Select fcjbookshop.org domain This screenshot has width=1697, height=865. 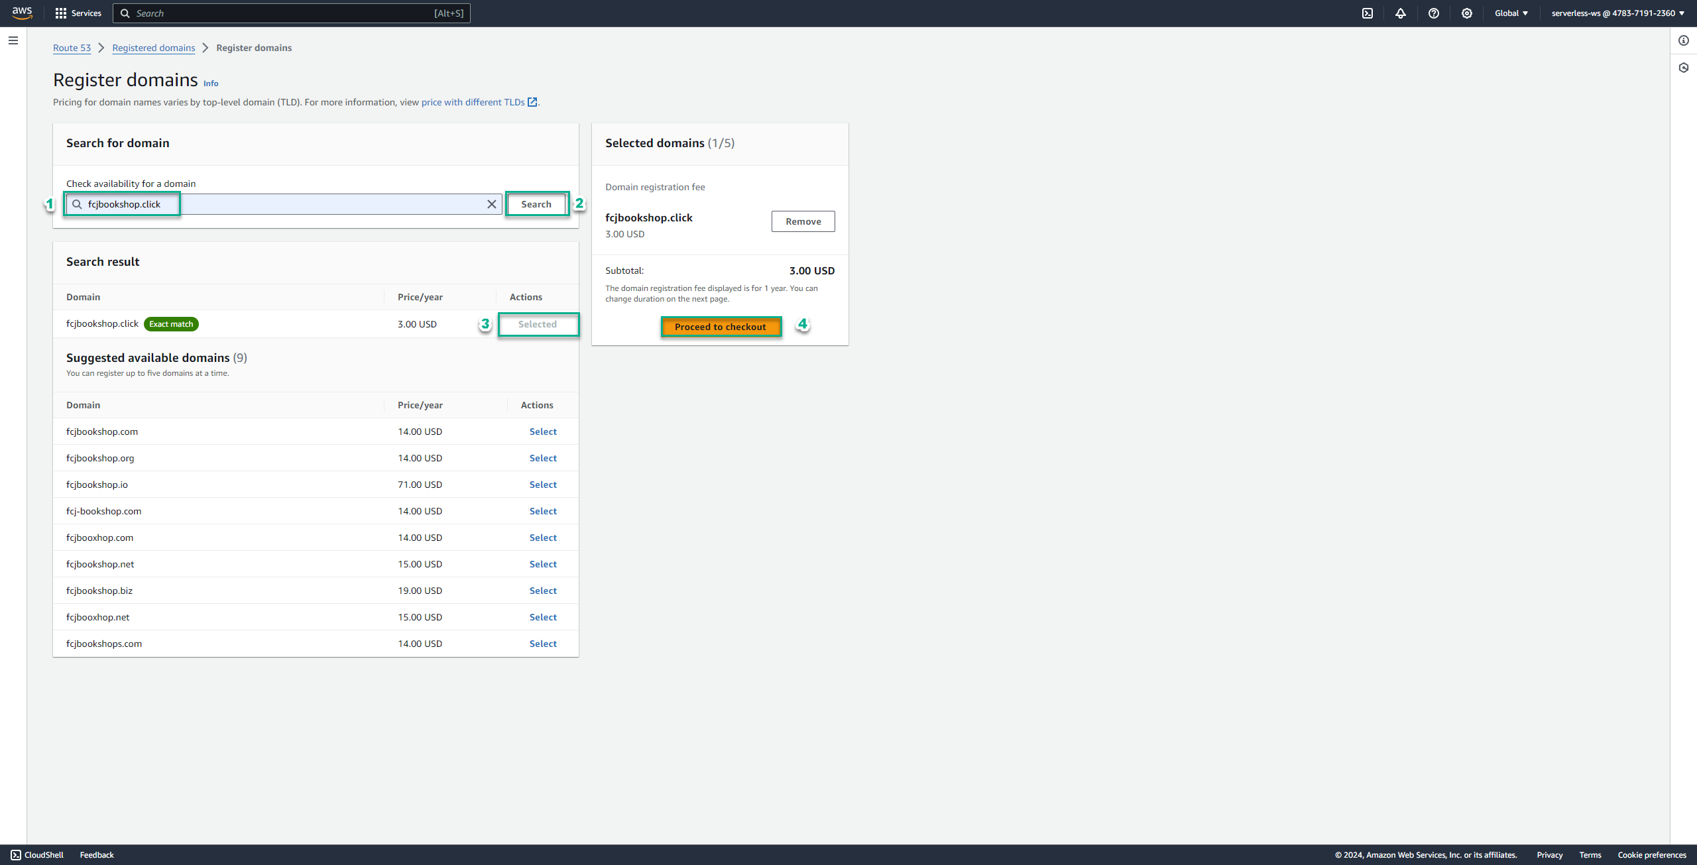coord(543,458)
